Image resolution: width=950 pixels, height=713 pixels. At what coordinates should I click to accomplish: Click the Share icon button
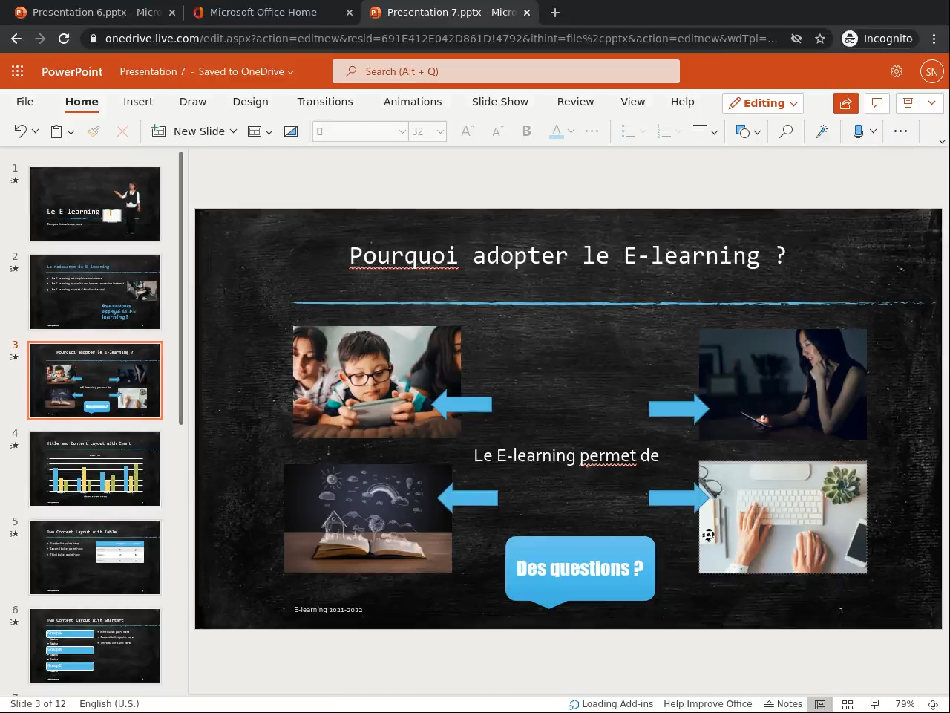coord(845,103)
